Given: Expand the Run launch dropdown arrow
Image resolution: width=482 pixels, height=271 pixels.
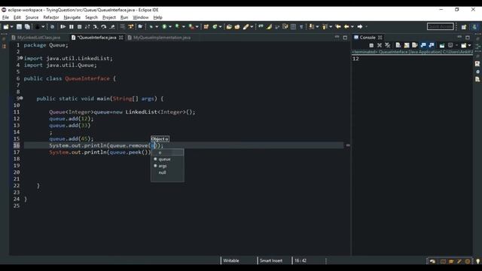Looking at the screenshot, I should [x=170, y=27].
